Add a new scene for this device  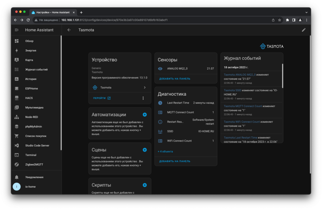point(145,150)
